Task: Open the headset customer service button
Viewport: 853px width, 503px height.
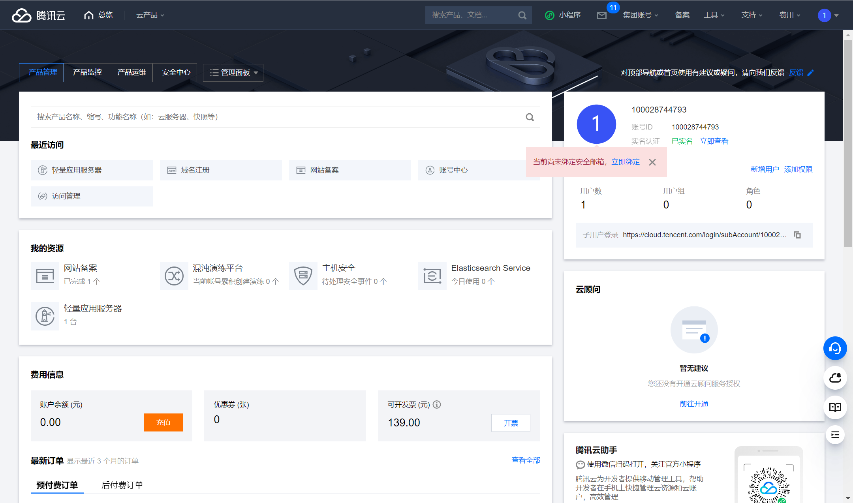Action: (835, 348)
